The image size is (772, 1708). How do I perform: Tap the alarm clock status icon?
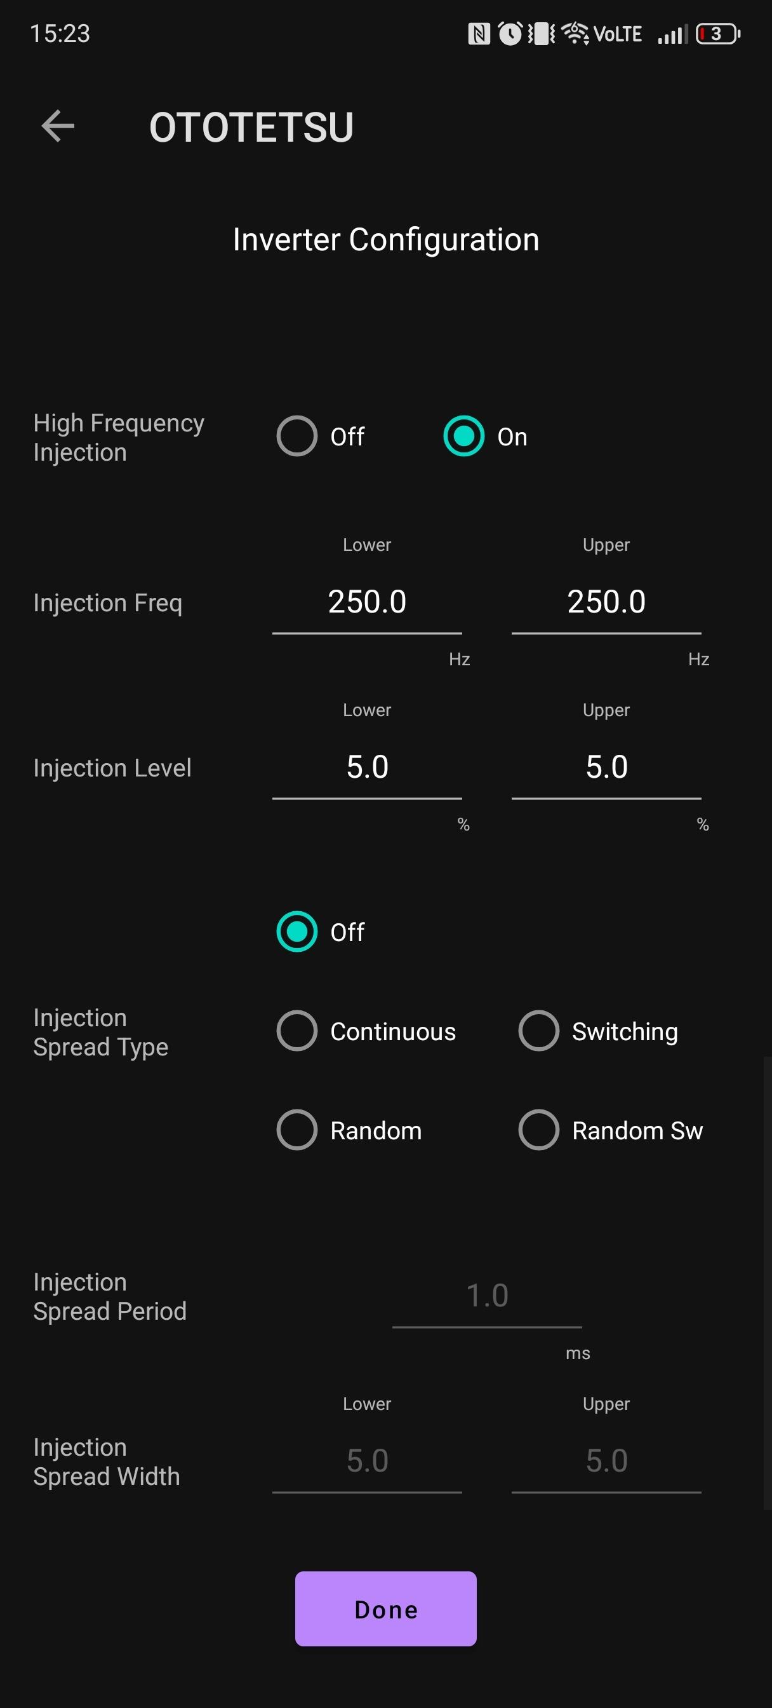(x=510, y=33)
